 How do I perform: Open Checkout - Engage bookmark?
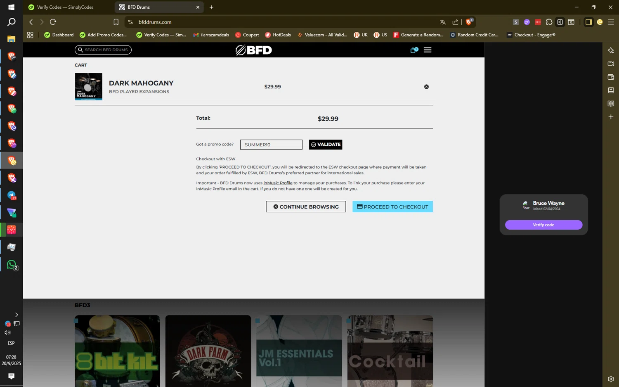pos(531,35)
